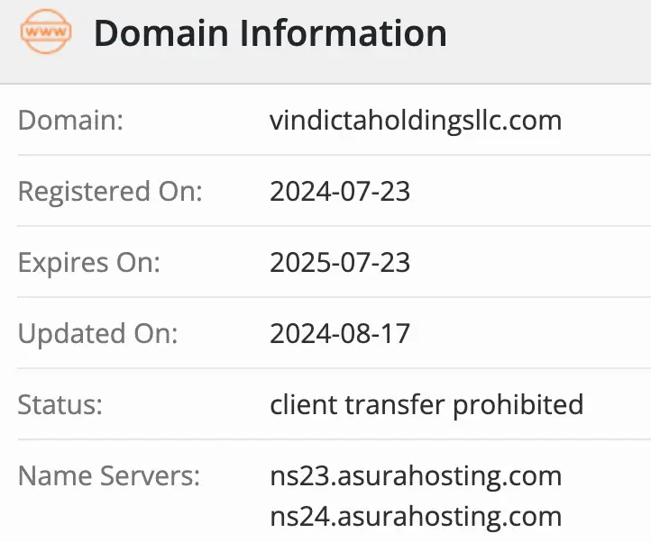
Task: Click ns24.asurahosting.com name server
Action: coord(416,517)
